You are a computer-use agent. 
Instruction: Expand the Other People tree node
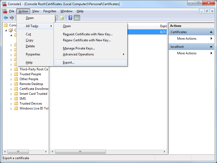(x=11, y=79)
